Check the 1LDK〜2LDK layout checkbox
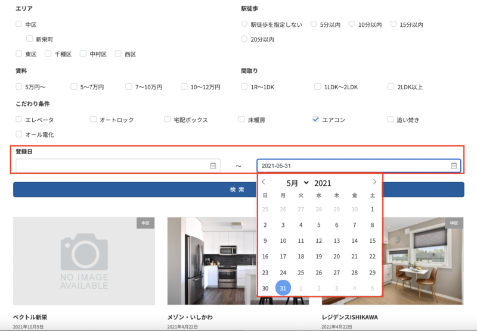Image resolution: width=477 pixels, height=331 pixels. click(x=318, y=86)
